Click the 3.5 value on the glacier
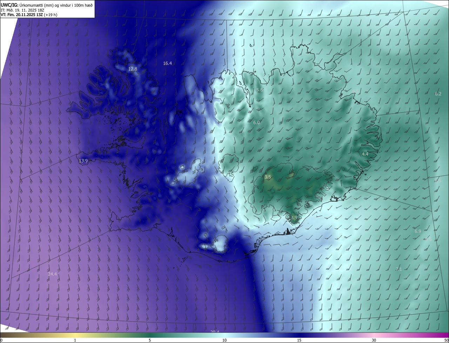 (x=268, y=177)
